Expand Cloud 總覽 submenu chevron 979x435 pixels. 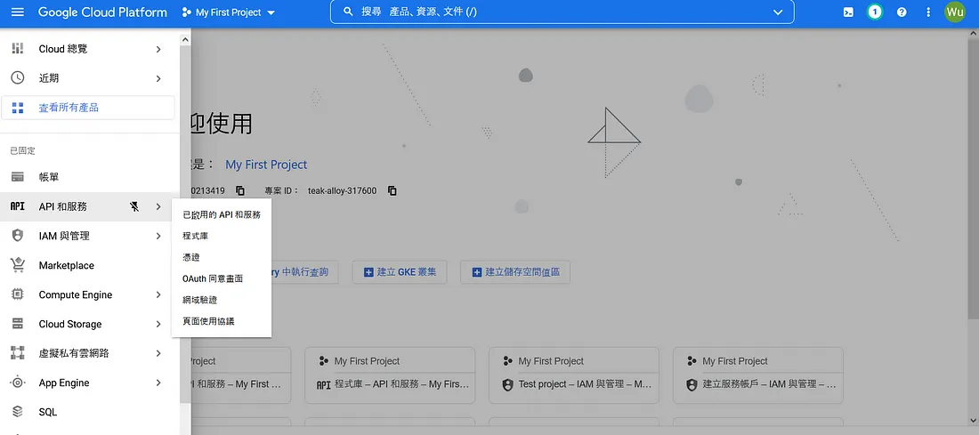click(158, 49)
